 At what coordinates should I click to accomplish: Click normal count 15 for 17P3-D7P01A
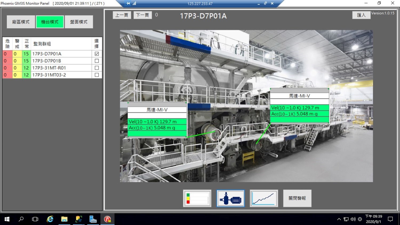click(x=26, y=54)
